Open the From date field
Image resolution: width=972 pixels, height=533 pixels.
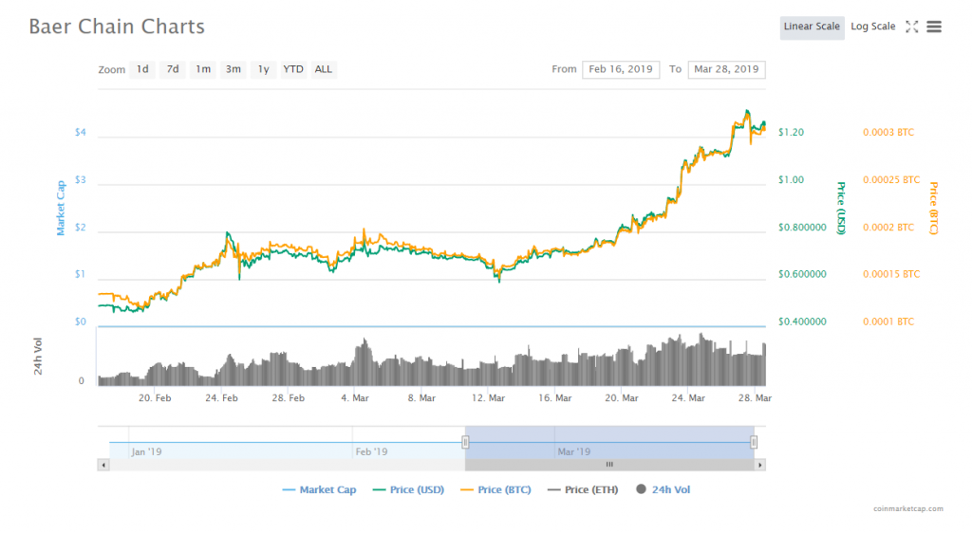pyautogui.click(x=621, y=69)
